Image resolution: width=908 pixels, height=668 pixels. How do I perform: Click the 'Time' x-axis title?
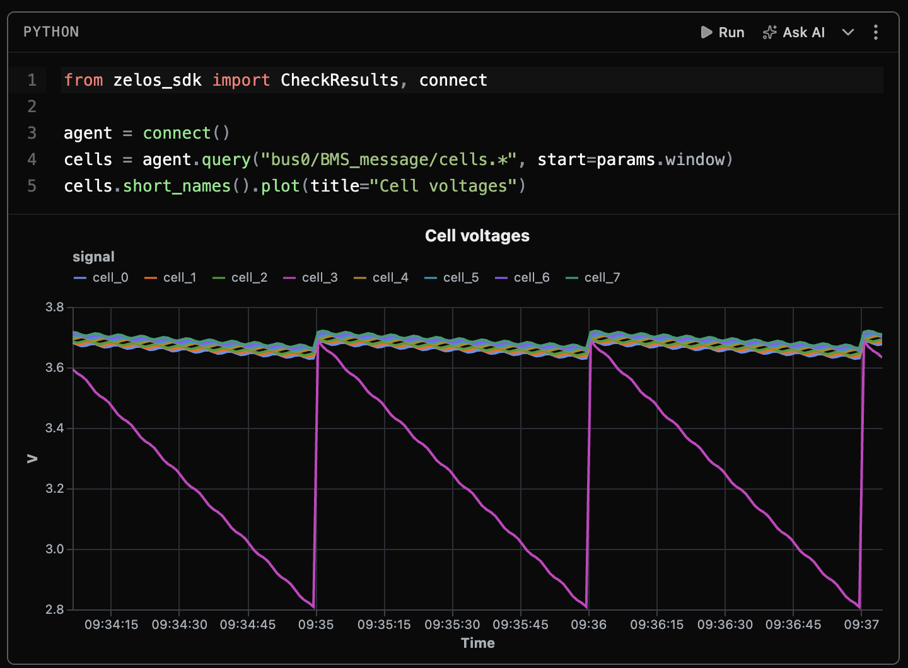coord(478,643)
